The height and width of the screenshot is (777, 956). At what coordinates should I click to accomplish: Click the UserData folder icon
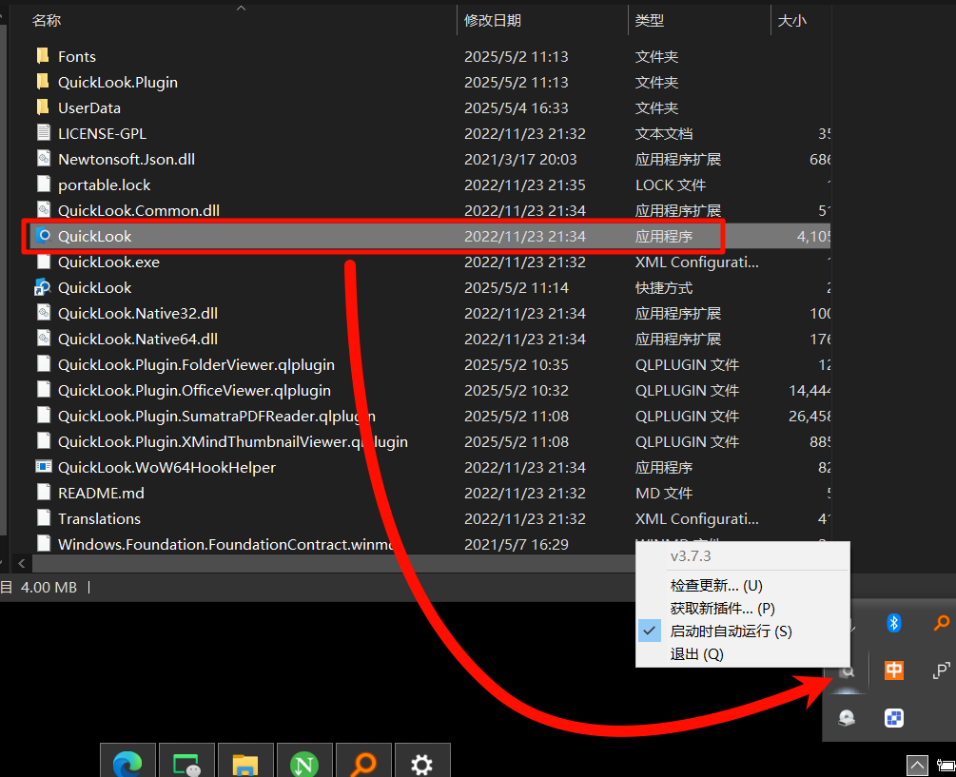click(x=43, y=107)
